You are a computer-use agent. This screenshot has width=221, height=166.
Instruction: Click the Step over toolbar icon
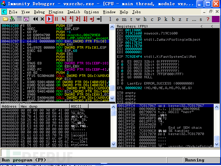tap(71, 19)
